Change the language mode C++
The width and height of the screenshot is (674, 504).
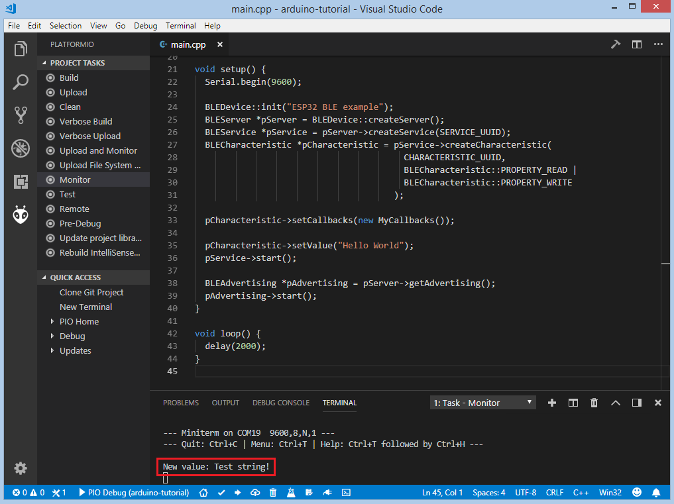click(x=581, y=492)
